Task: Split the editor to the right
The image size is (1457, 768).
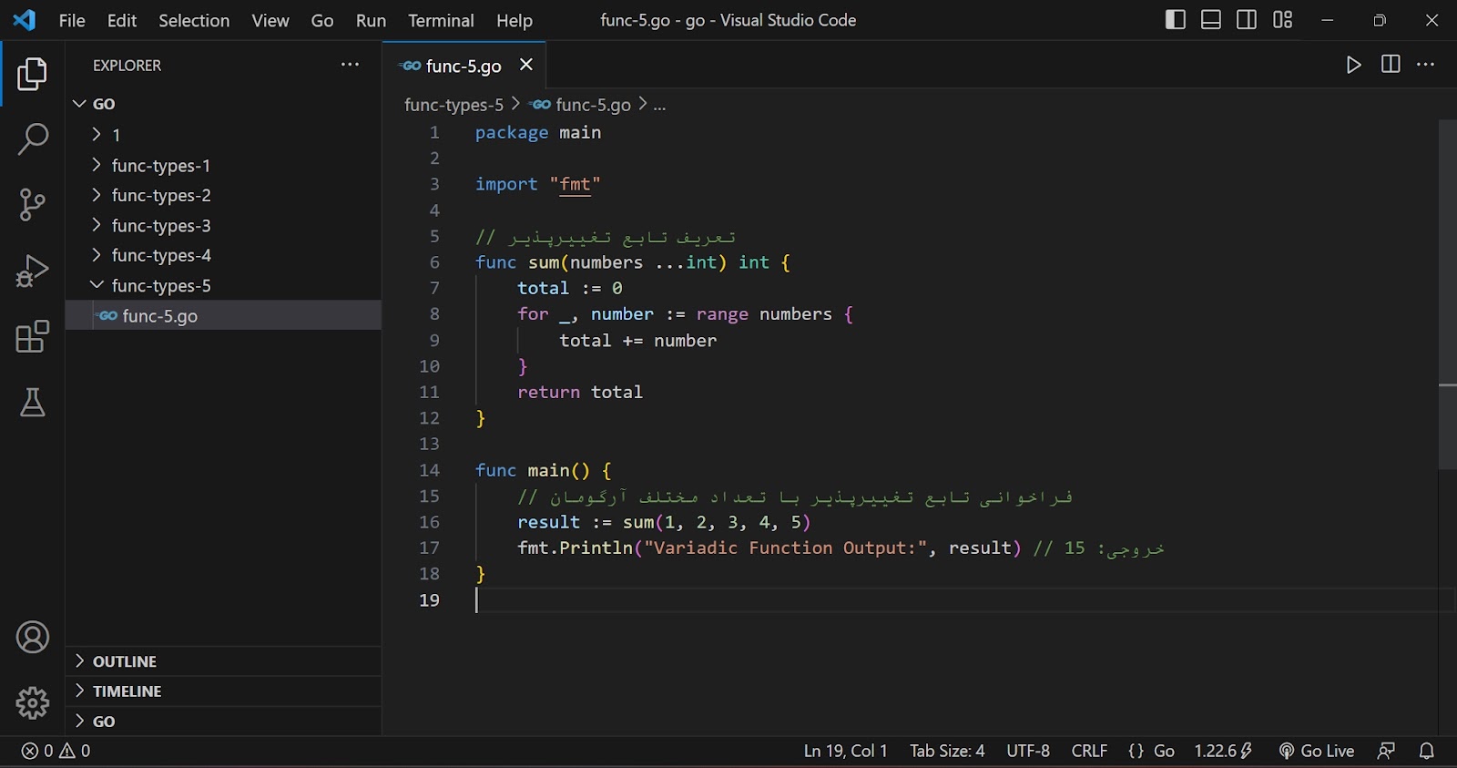Action: [1391, 64]
